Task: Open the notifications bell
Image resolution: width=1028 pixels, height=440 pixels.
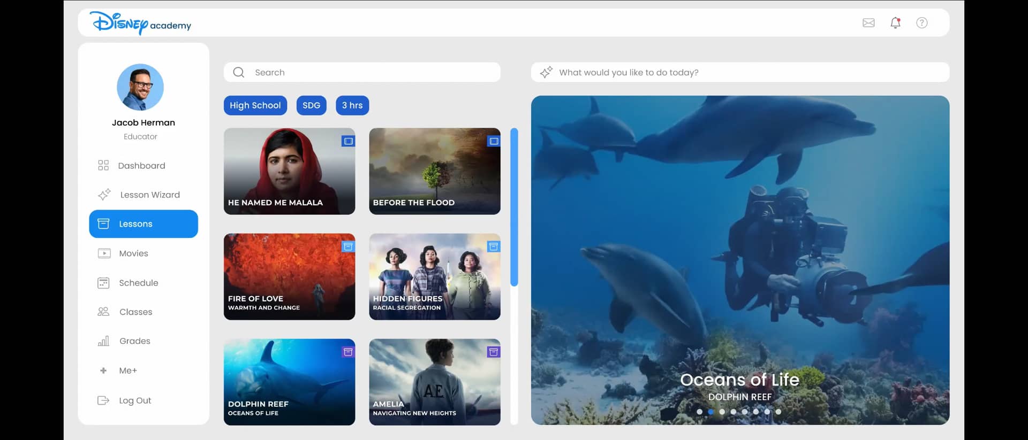Action: tap(895, 23)
